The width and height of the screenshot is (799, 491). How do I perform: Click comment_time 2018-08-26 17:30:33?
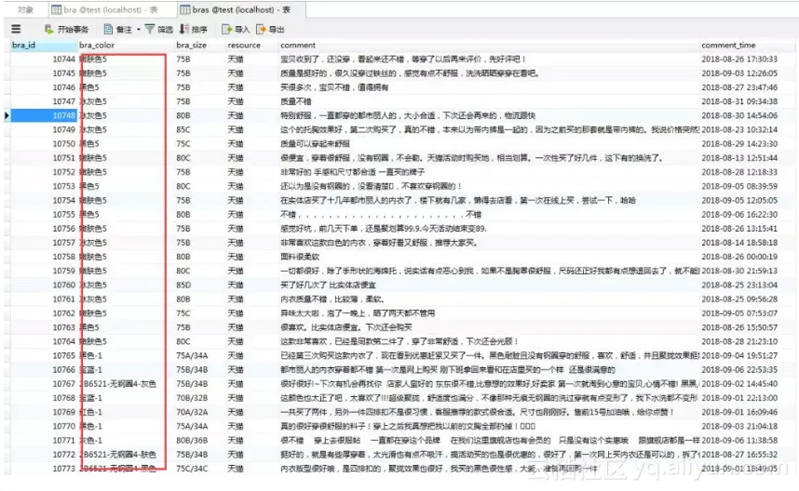(739, 59)
